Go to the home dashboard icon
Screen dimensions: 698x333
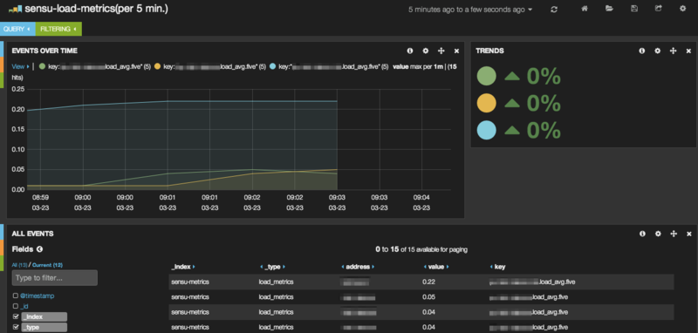(585, 9)
